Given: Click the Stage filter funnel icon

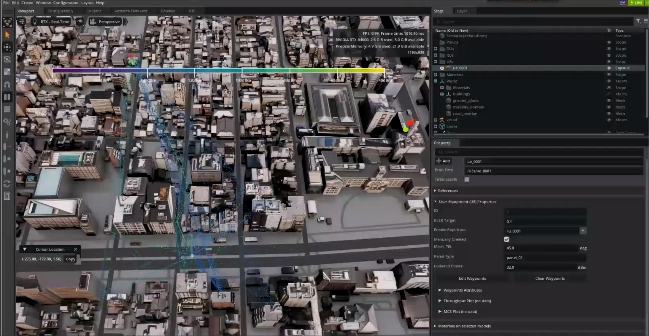Looking at the screenshot, I should 638,21.
